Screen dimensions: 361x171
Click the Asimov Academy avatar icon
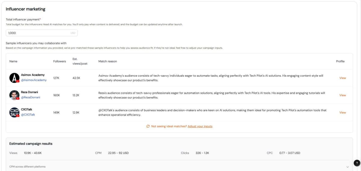(x=14, y=78)
